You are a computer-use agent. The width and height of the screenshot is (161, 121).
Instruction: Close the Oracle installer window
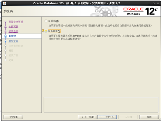tap(158, 3)
